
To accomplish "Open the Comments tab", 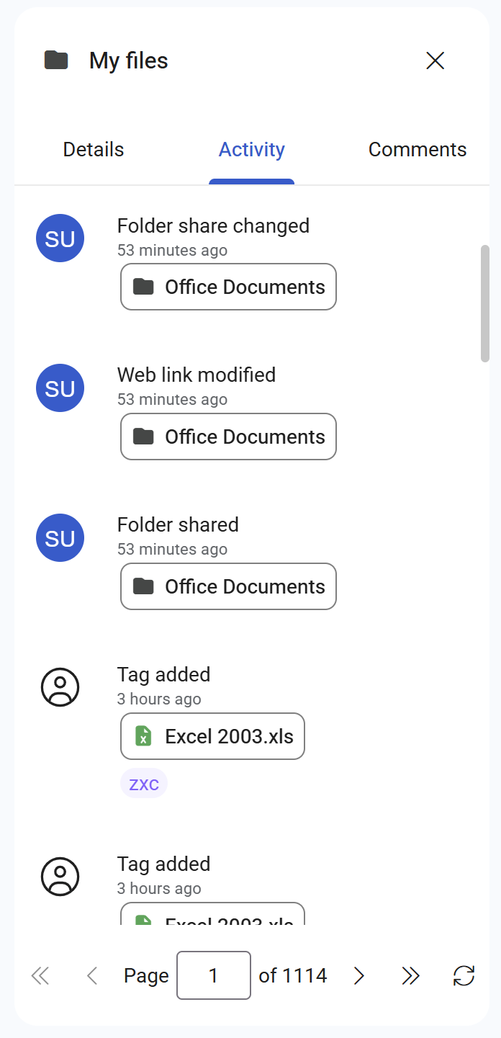I will point(417,150).
